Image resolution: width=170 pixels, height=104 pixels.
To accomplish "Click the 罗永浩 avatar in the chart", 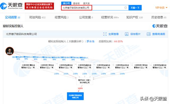I will (10, 51).
